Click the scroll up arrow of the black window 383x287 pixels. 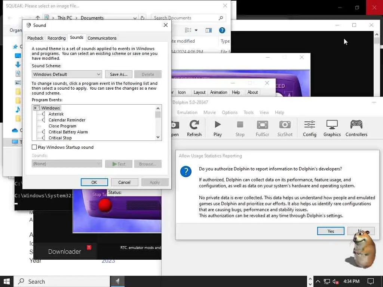click(x=377, y=35)
